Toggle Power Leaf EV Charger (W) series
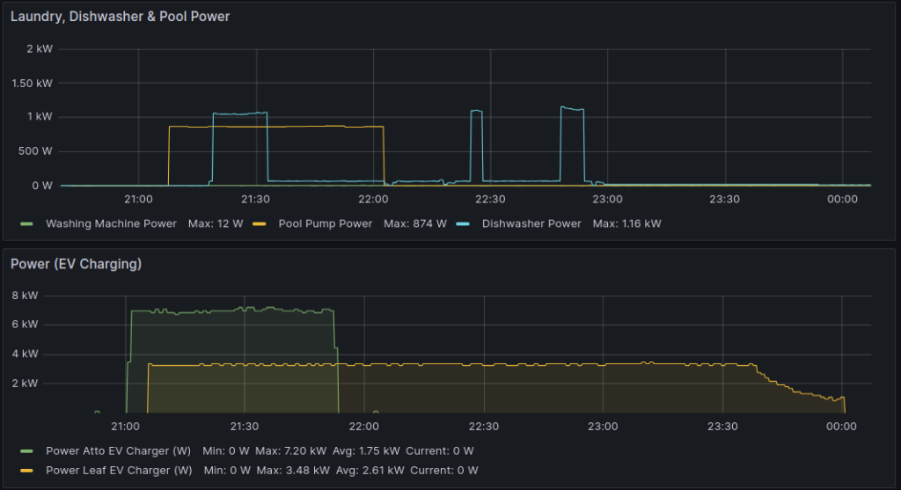The height and width of the screenshot is (490, 901). 119,471
